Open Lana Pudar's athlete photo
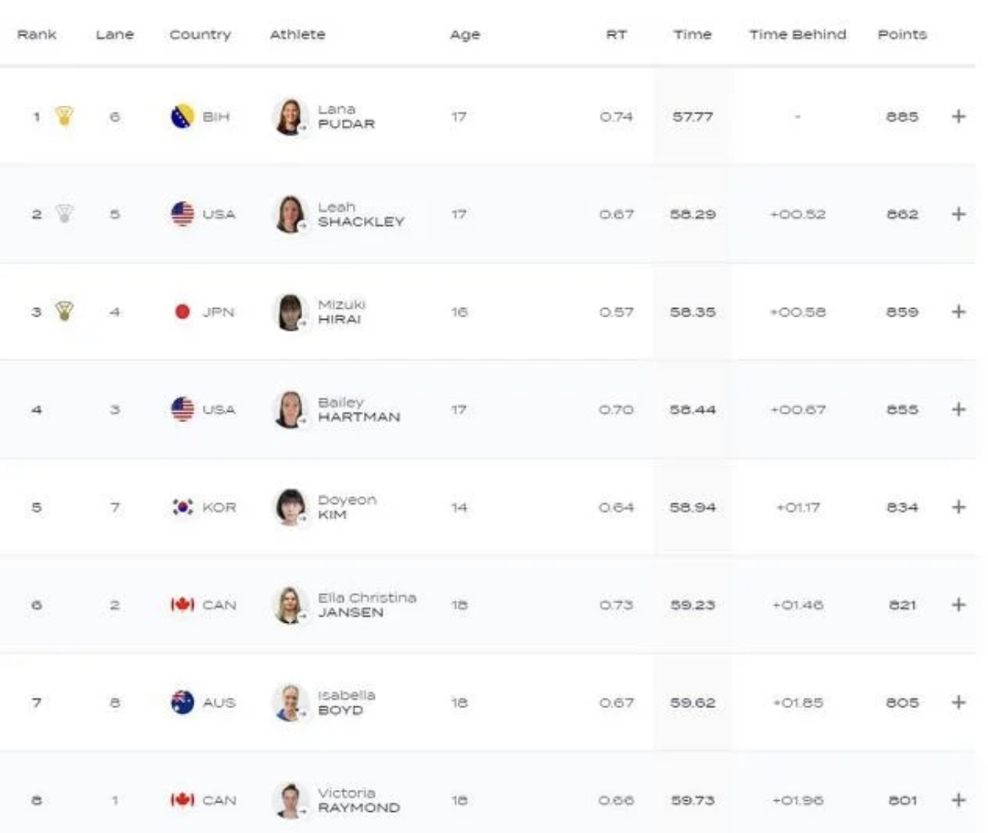The width and height of the screenshot is (988, 833). [x=289, y=116]
